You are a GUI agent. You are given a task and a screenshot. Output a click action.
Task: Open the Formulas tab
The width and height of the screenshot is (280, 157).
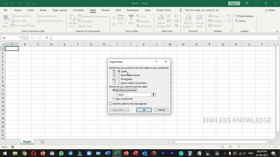coord(78,10)
